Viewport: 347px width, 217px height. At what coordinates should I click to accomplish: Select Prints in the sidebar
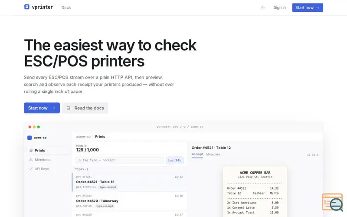[48, 150]
